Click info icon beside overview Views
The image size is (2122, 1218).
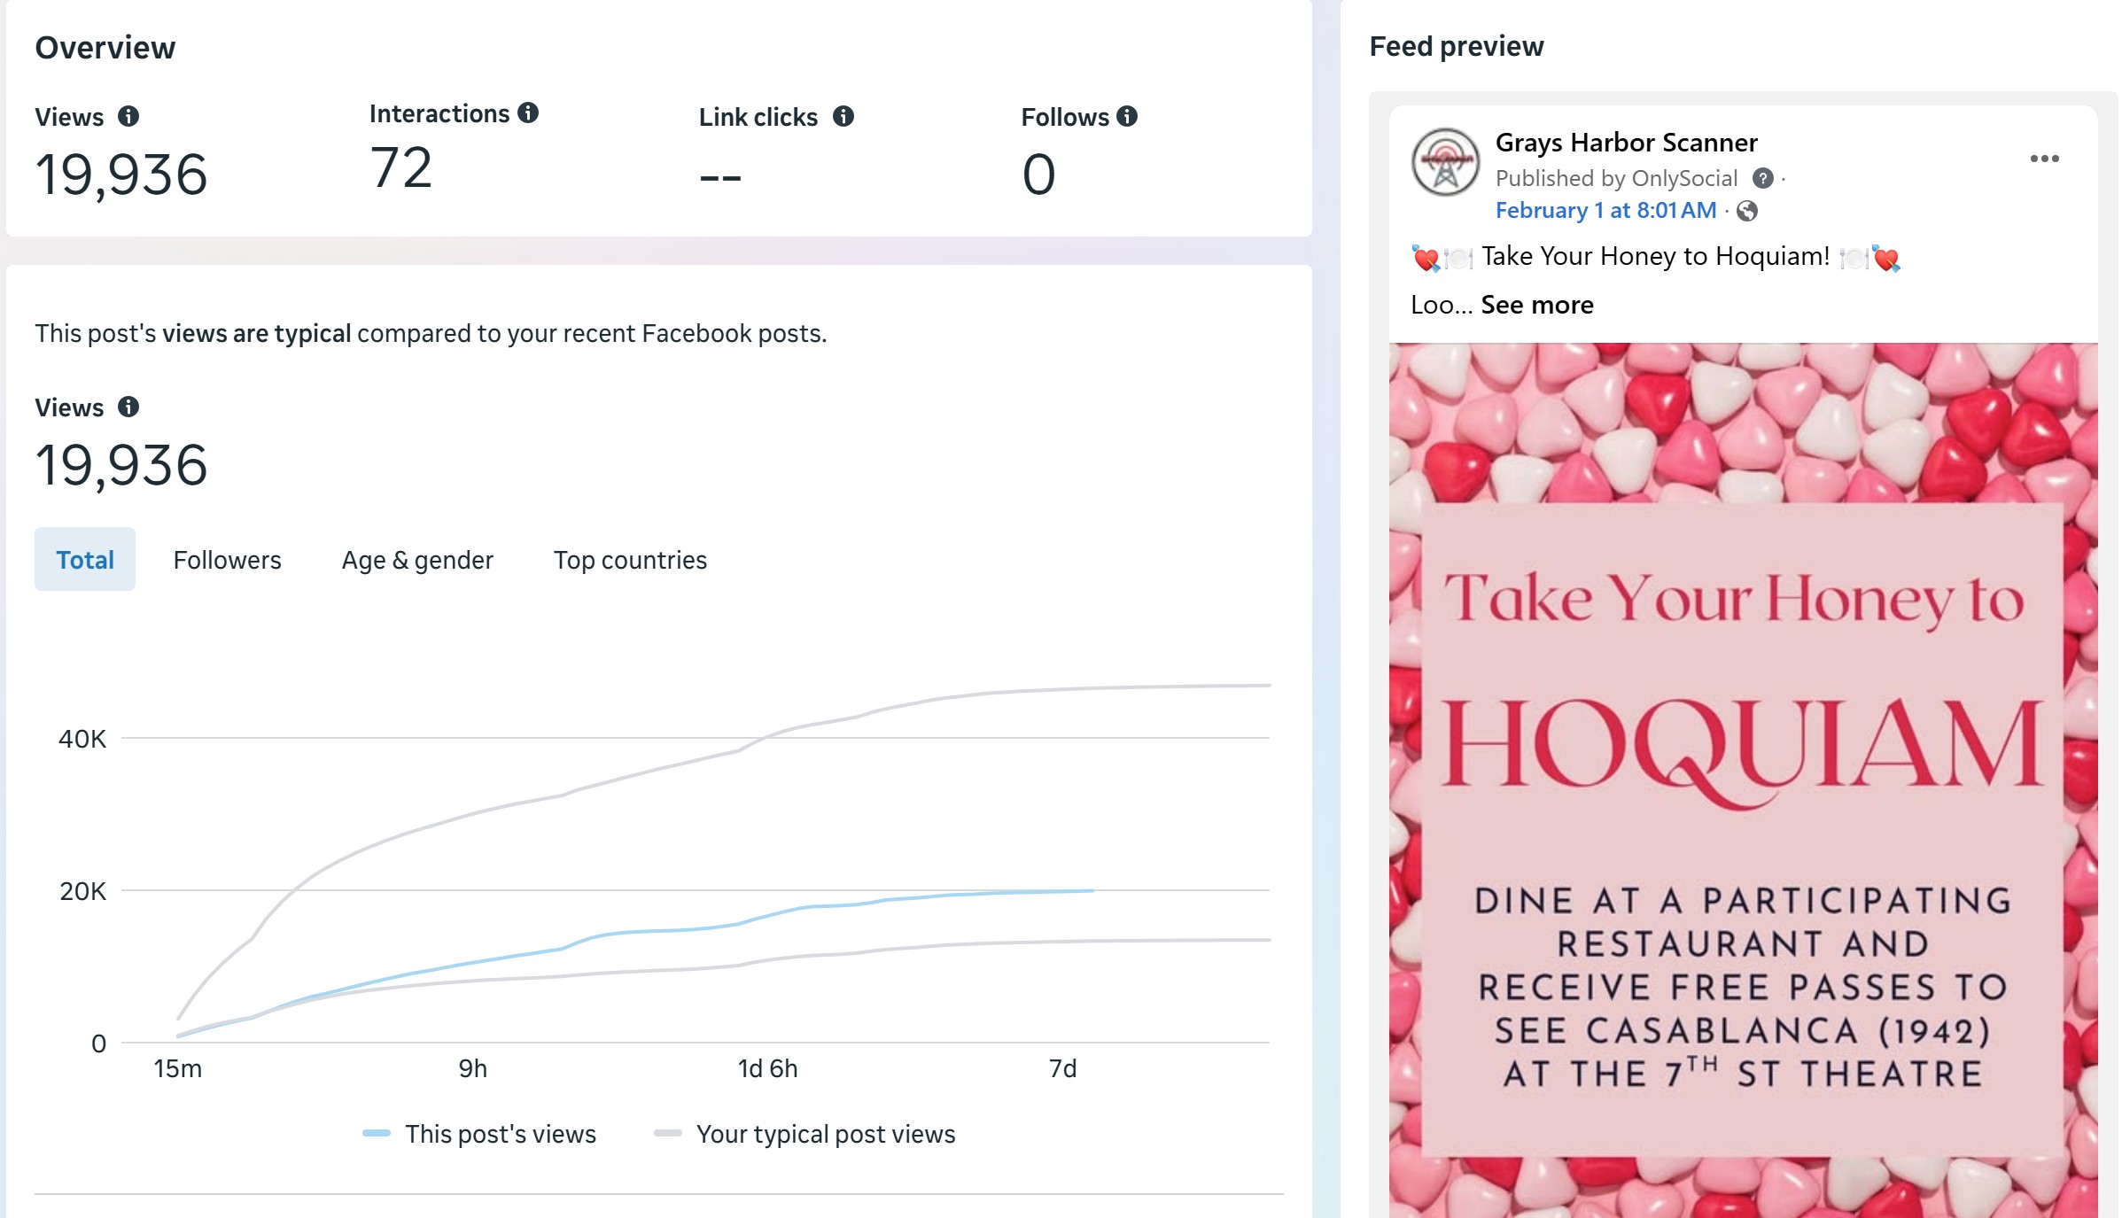tap(128, 116)
